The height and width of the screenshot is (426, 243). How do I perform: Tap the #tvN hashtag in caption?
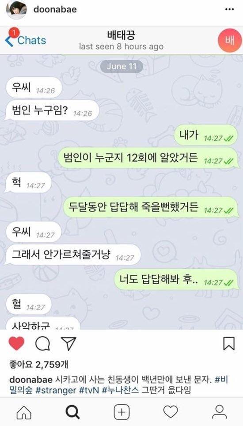click(89, 390)
